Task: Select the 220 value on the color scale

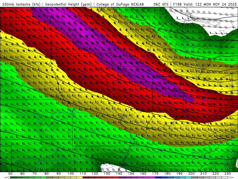Action: (x=215, y=174)
